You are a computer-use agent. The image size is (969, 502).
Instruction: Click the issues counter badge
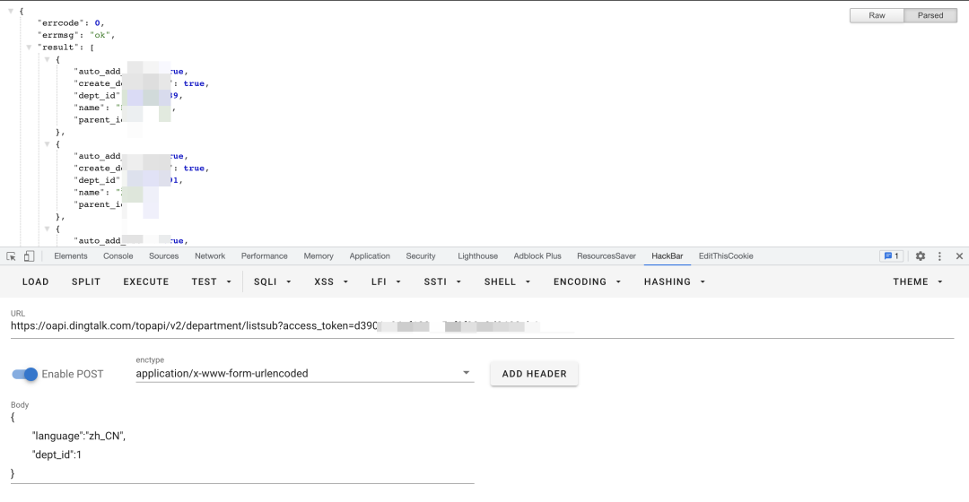click(x=891, y=256)
